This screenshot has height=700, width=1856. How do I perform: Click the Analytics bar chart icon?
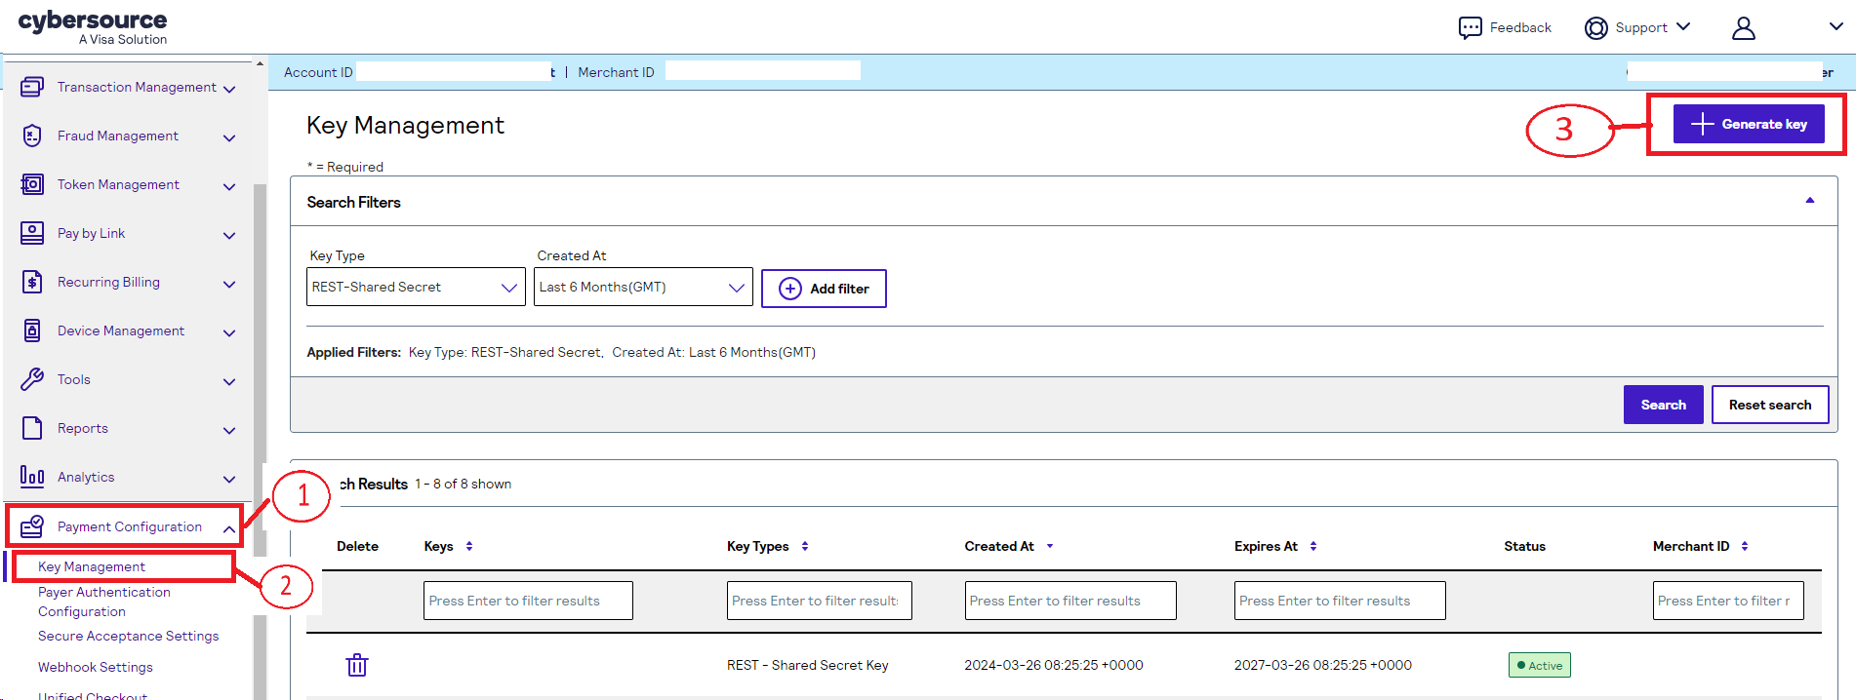point(32,477)
